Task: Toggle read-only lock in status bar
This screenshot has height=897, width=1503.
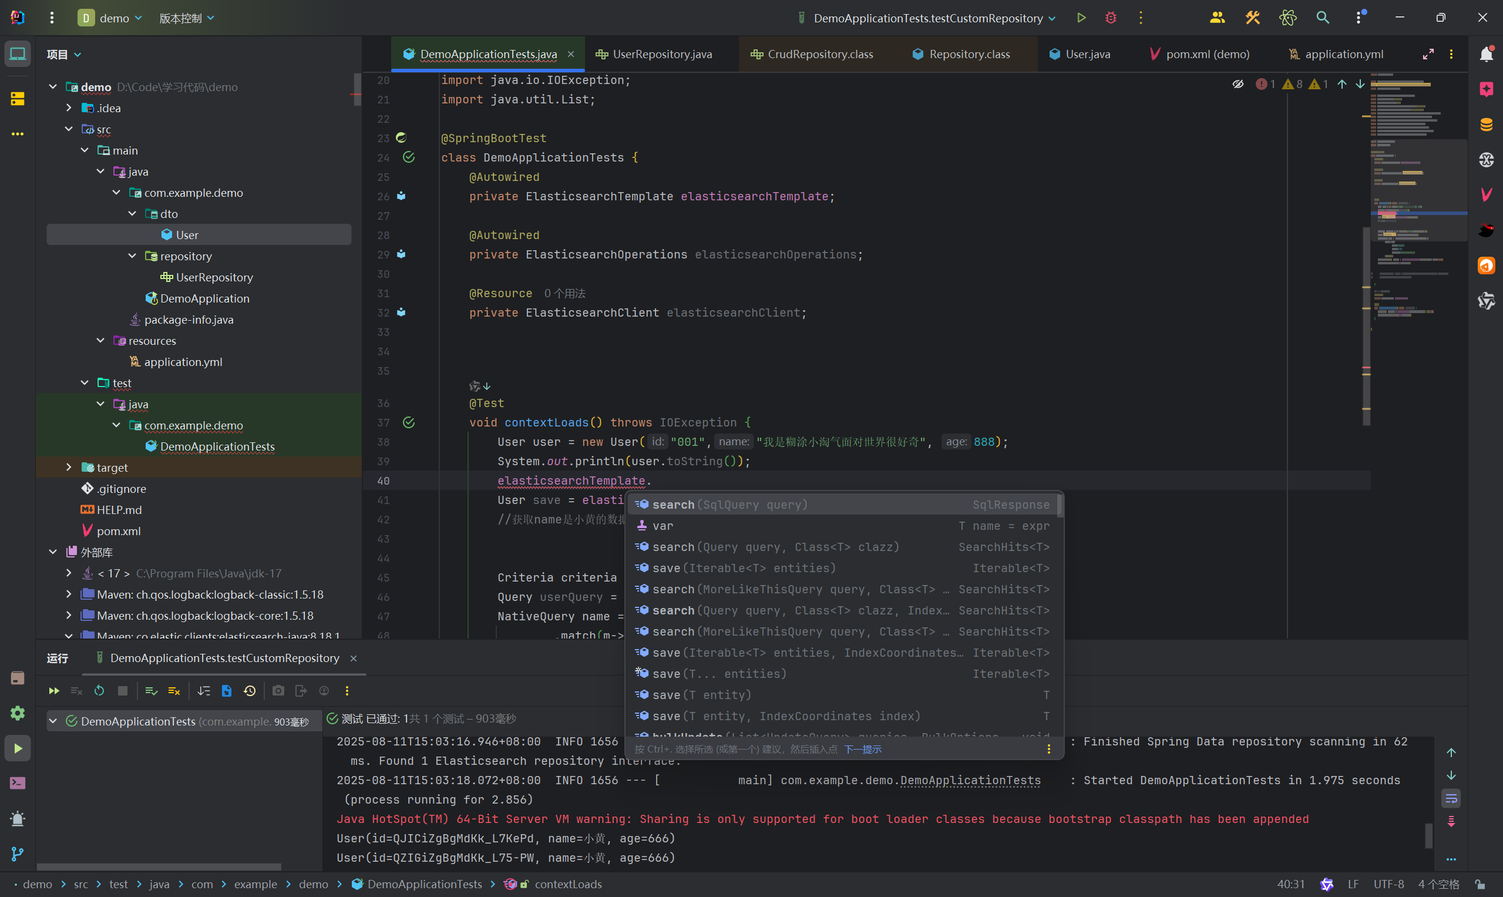Action: click(x=1480, y=884)
